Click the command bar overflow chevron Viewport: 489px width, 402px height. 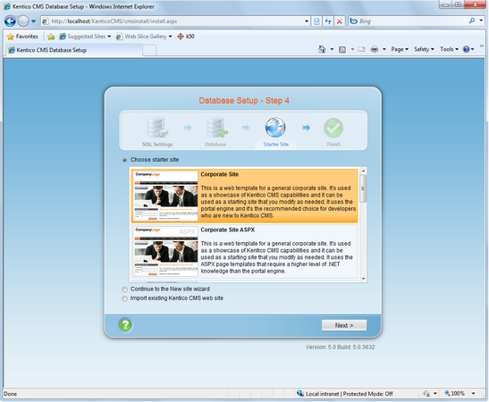coord(482,46)
